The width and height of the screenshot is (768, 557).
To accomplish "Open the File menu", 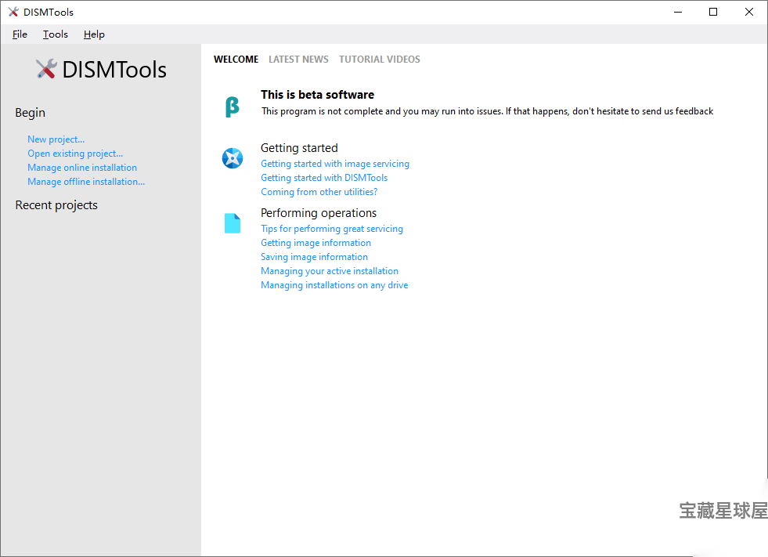I will pyautogui.click(x=20, y=34).
